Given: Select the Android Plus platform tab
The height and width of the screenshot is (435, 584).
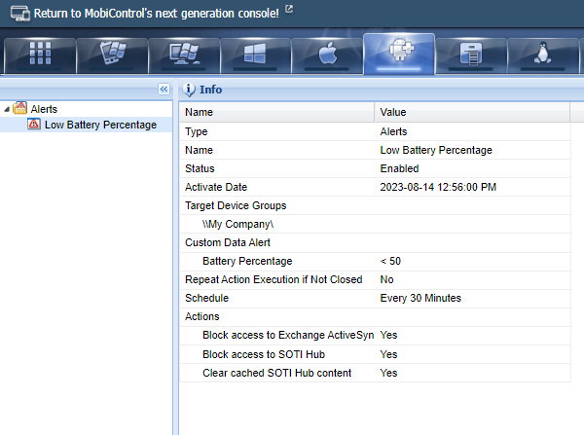Looking at the screenshot, I should 399,54.
